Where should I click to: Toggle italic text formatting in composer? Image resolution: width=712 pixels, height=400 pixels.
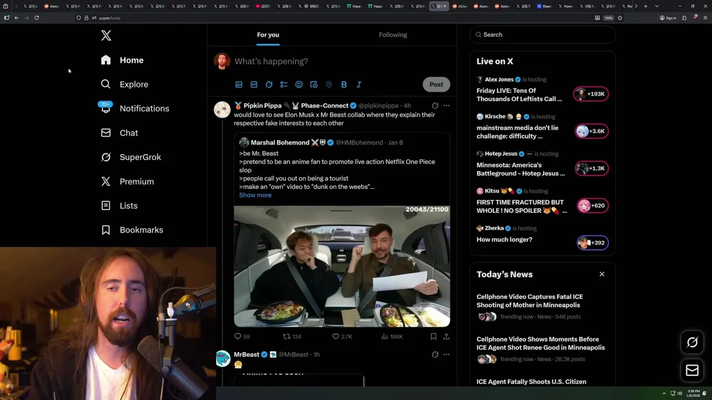[x=359, y=84]
